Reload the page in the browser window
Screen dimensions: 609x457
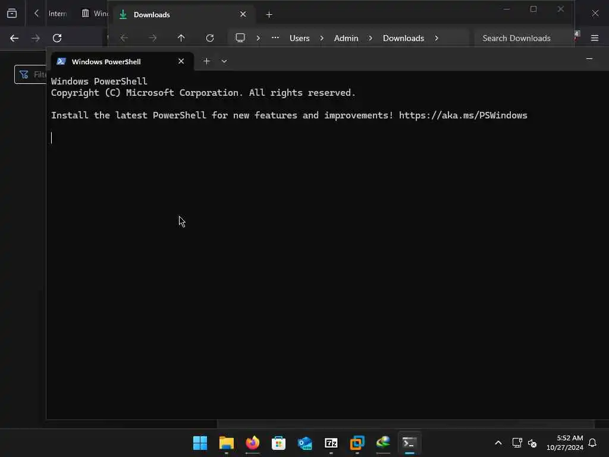57,38
